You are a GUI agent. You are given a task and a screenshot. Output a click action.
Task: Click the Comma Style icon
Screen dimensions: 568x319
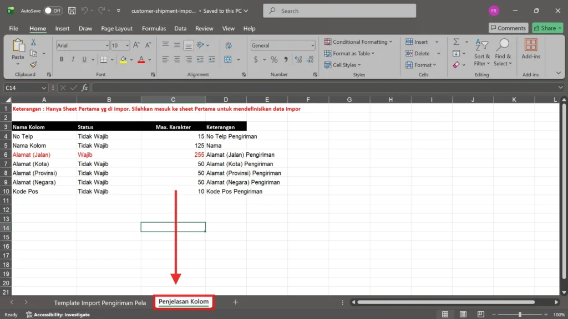[286, 59]
